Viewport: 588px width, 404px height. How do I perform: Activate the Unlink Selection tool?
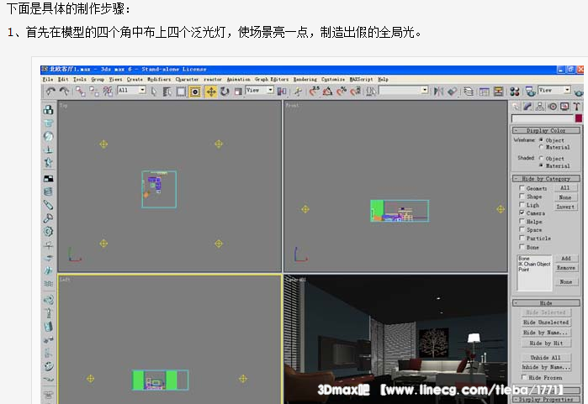[x=94, y=92]
